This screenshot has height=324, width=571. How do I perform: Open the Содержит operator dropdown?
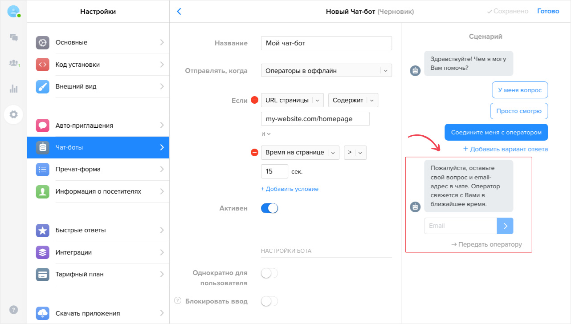click(353, 100)
